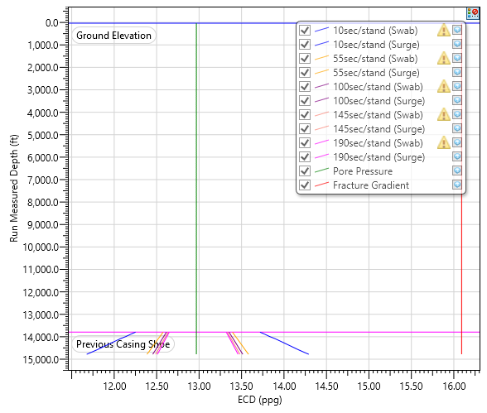
Task: Open the blue options icon for 190sec/stand (Swab)
Action: point(457,142)
